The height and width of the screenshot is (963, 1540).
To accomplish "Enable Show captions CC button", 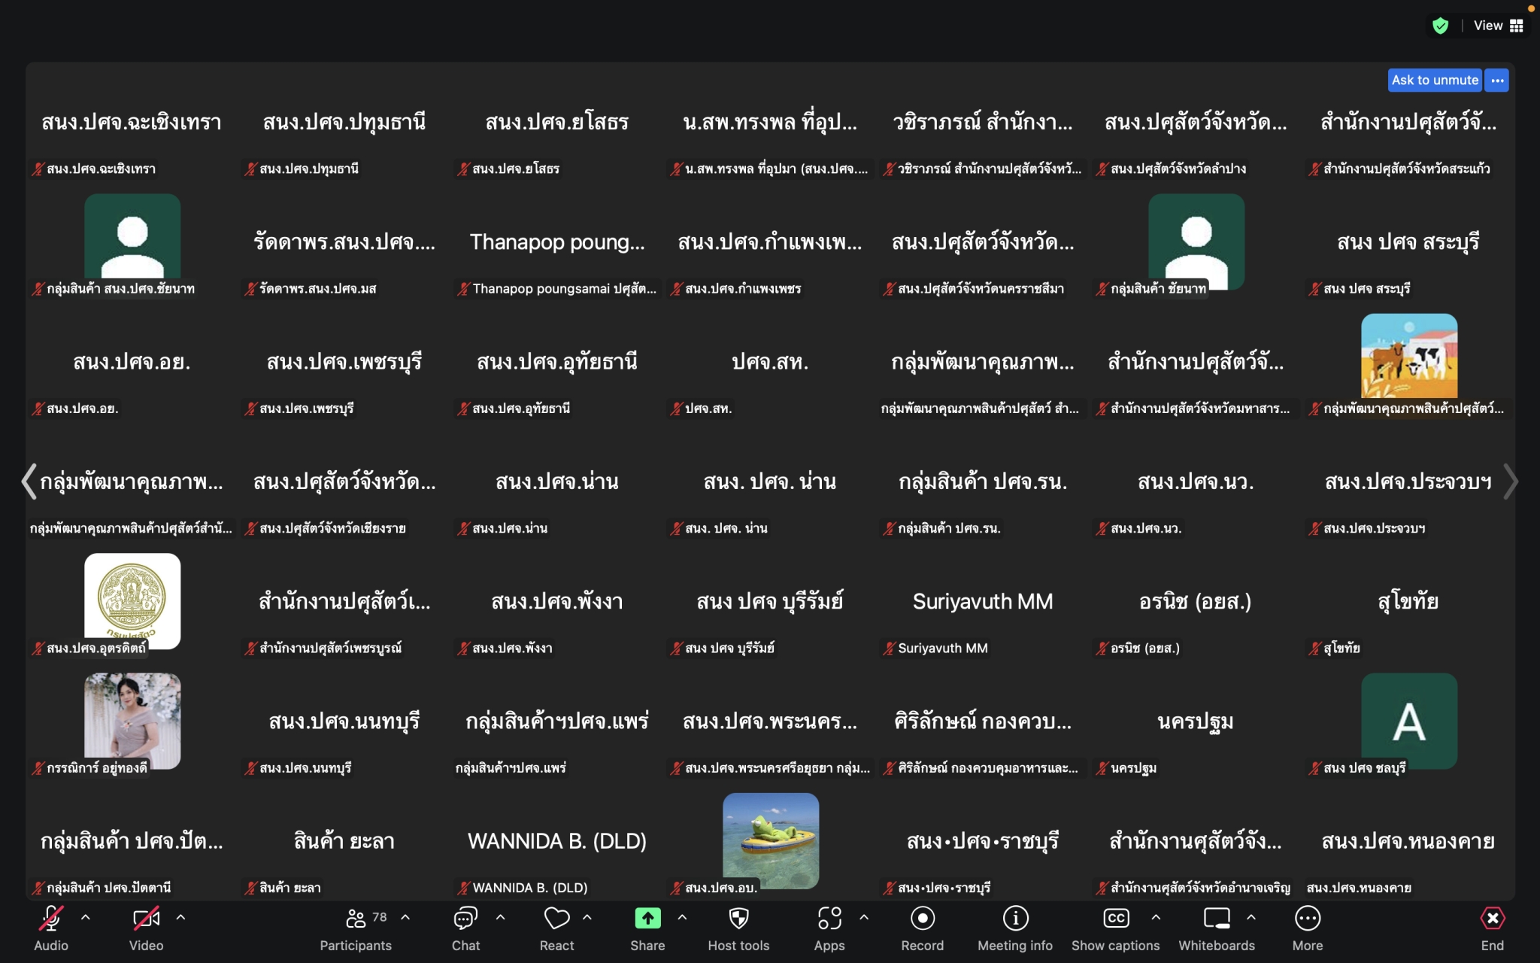I will point(1115,919).
